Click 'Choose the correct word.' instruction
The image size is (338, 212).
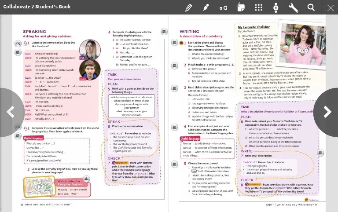point(203,163)
